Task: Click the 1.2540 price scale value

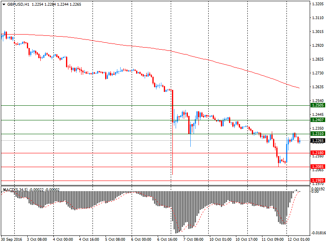Action: (x=318, y=100)
